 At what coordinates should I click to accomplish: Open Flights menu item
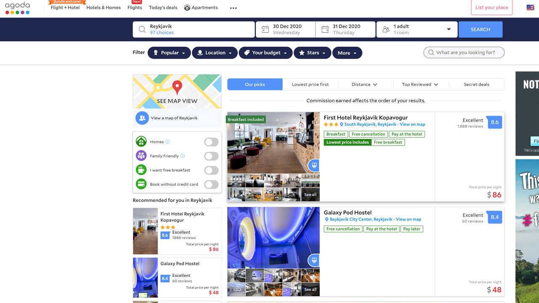pos(135,8)
